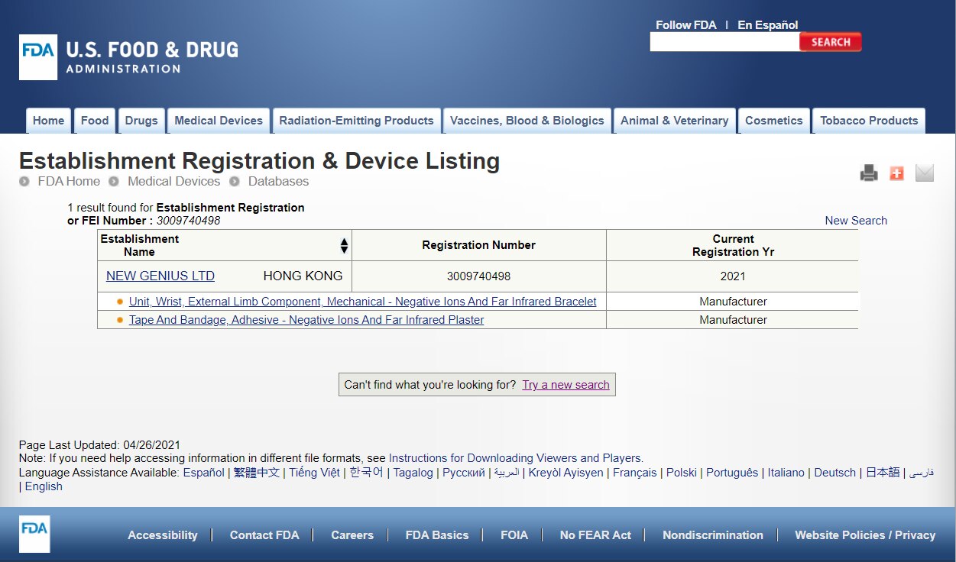Print this page using the printer icon
The image size is (956, 562).
[x=869, y=173]
